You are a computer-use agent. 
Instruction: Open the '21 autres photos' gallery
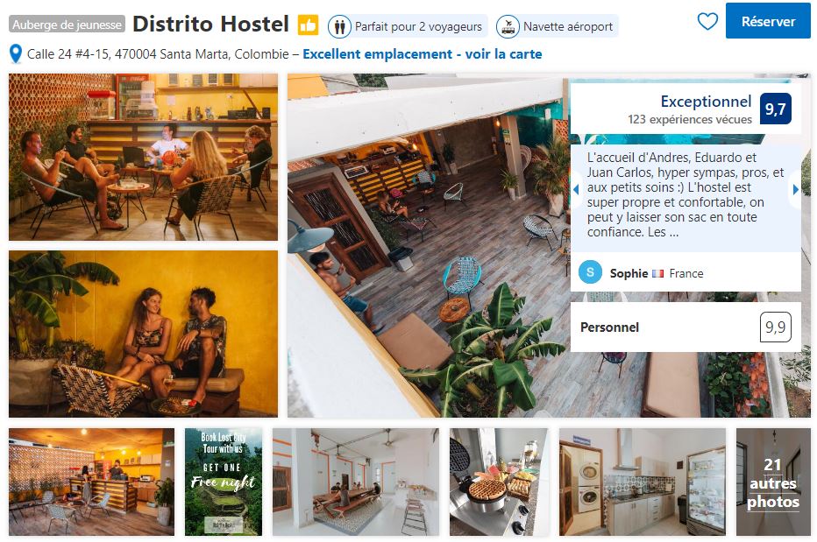[x=773, y=482]
